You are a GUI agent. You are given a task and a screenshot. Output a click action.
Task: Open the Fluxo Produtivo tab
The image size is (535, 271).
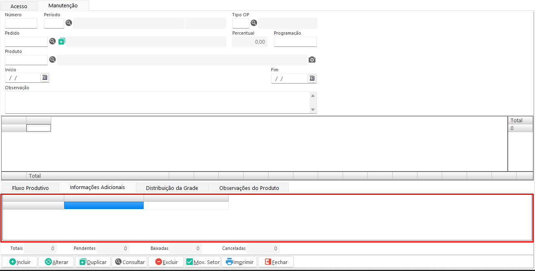point(31,188)
